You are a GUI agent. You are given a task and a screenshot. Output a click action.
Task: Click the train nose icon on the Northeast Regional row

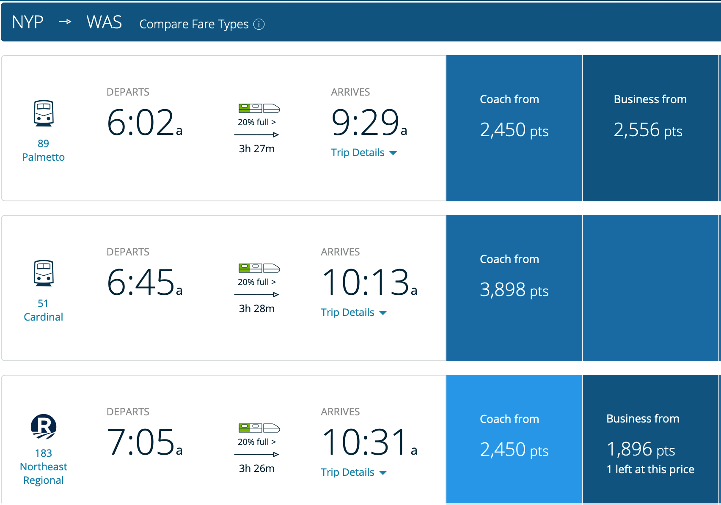click(x=272, y=428)
